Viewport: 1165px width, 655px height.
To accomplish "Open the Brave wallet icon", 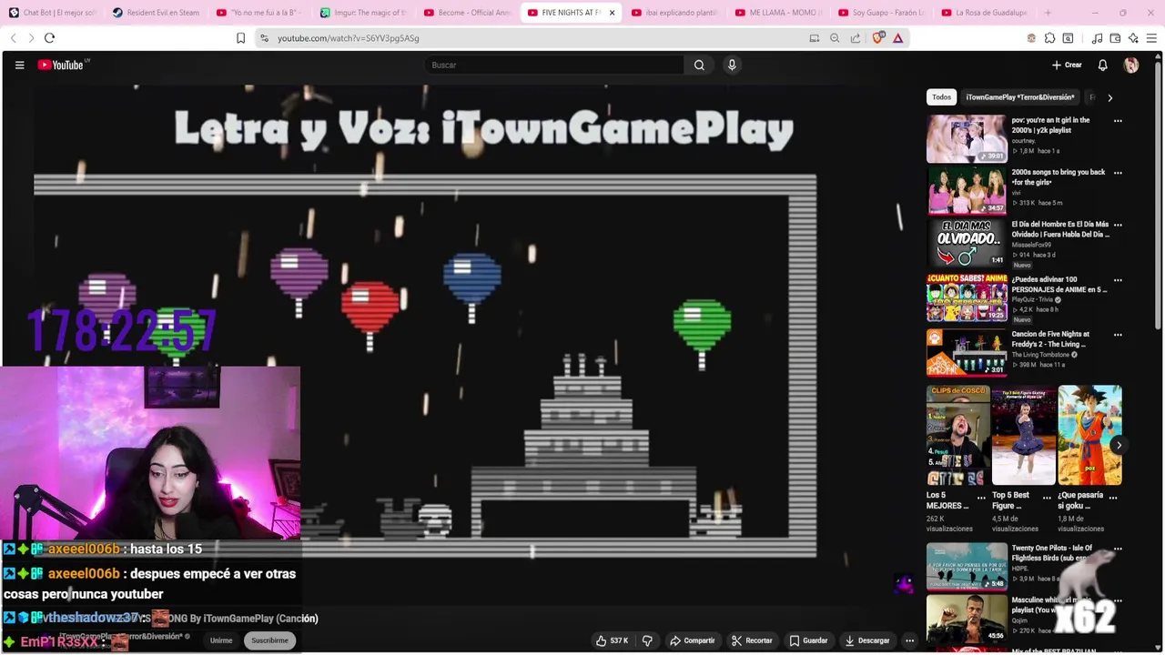I will pos(1115,38).
